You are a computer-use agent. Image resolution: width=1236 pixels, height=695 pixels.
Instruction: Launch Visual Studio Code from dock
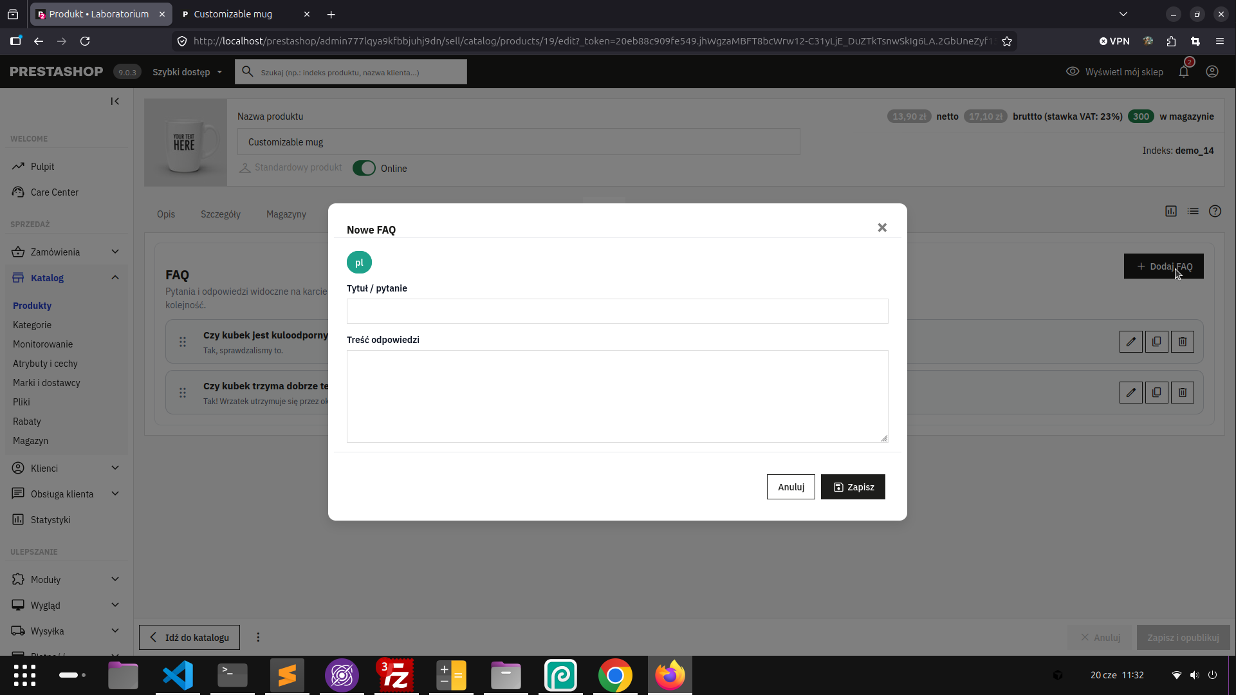[178, 676]
